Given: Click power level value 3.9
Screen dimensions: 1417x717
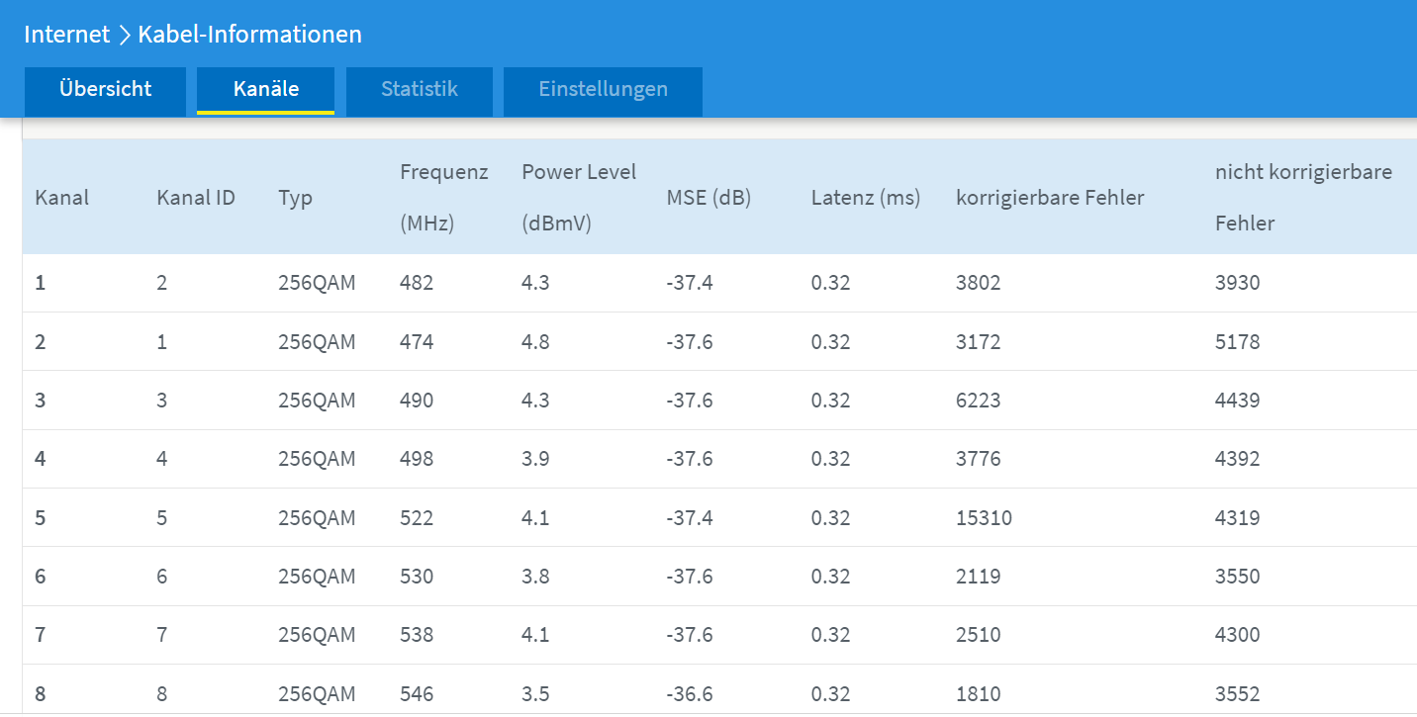Looking at the screenshot, I should tap(535, 459).
